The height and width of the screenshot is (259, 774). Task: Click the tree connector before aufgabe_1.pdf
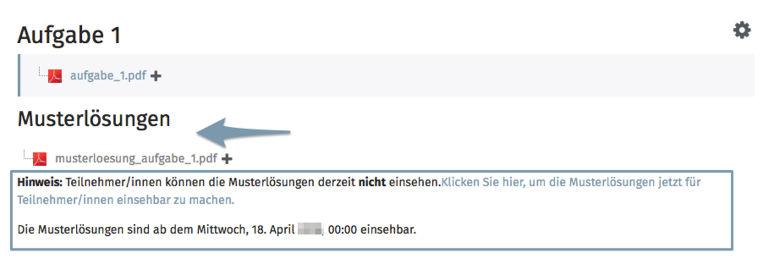(43, 71)
